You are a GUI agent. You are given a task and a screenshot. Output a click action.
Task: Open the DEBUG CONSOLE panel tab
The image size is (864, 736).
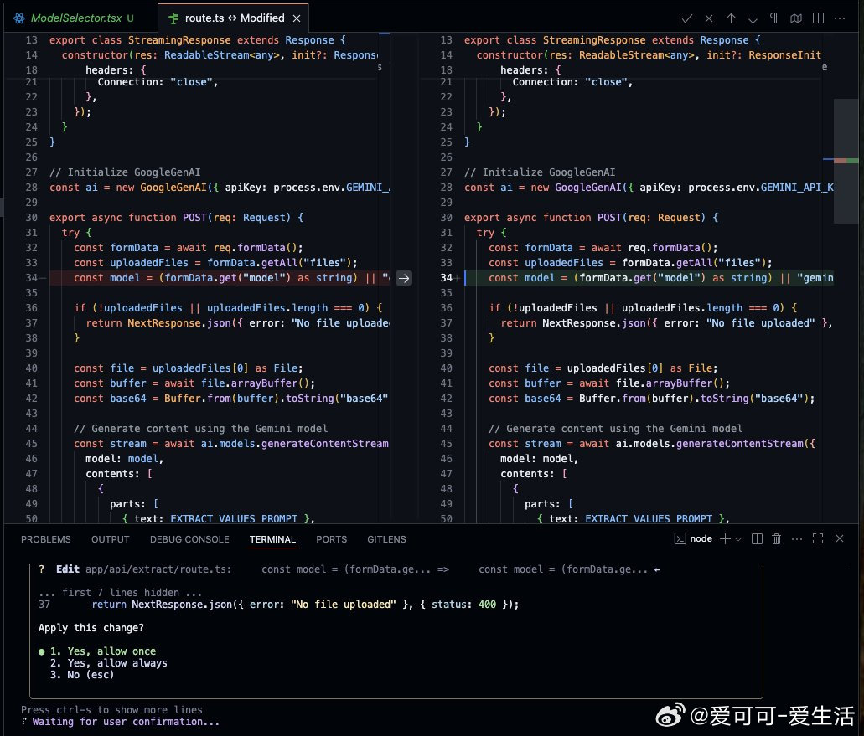coord(189,539)
